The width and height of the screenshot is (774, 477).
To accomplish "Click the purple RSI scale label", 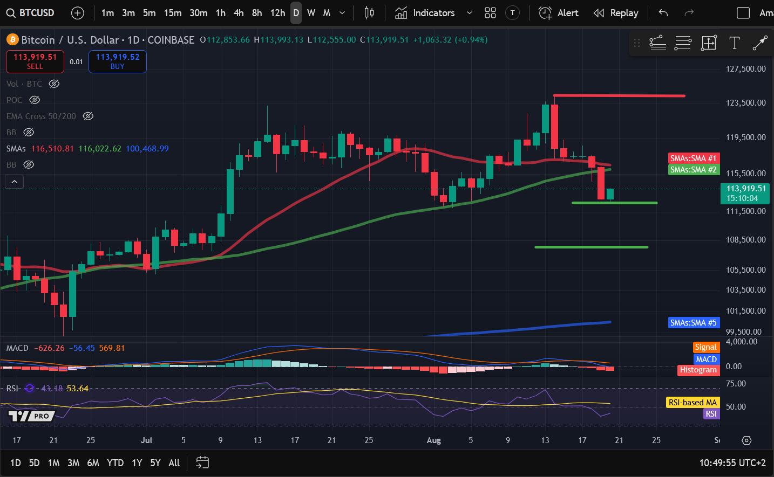I will pyautogui.click(x=711, y=414).
